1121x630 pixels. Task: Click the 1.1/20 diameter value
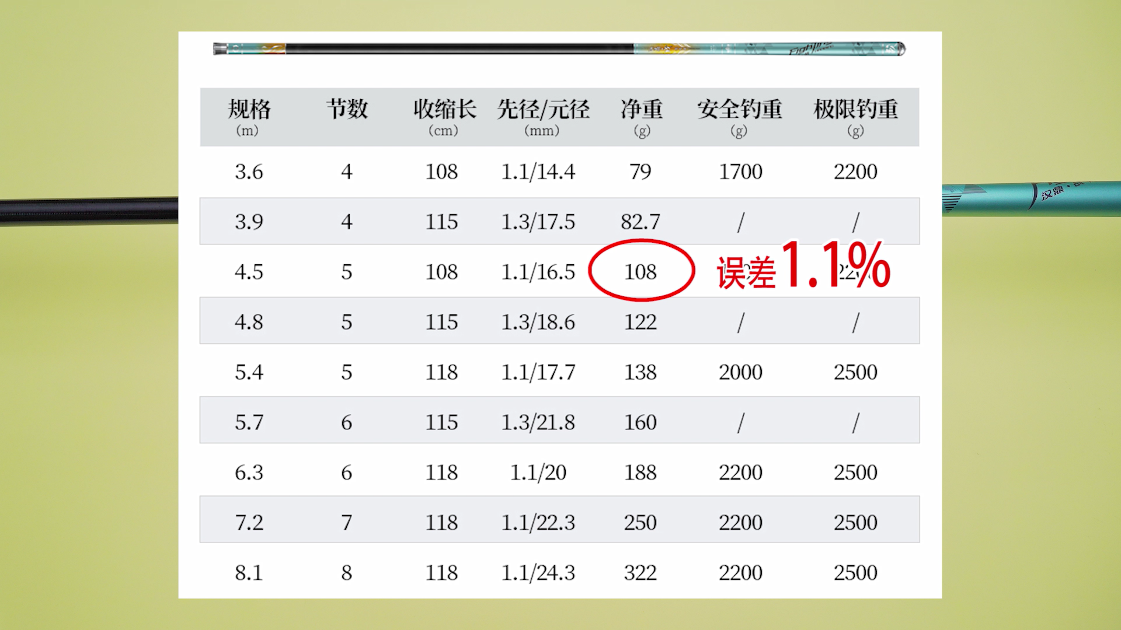[x=538, y=473]
